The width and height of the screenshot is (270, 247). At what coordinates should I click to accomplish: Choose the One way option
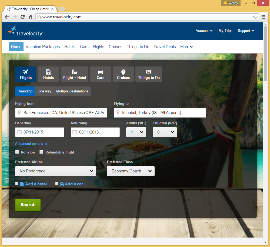click(44, 91)
